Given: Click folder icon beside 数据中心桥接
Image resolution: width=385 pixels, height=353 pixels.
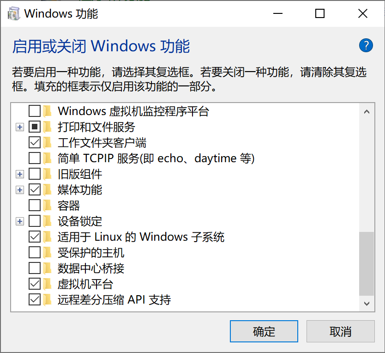Looking at the screenshot, I should pos(48,268).
